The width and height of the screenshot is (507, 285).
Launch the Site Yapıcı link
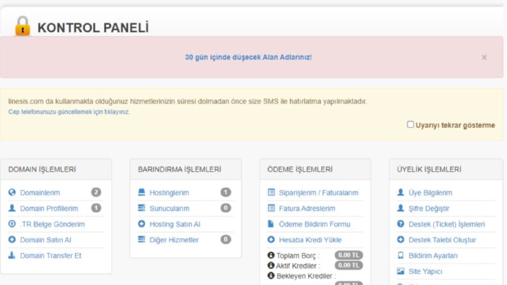pyautogui.click(x=425, y=272)
